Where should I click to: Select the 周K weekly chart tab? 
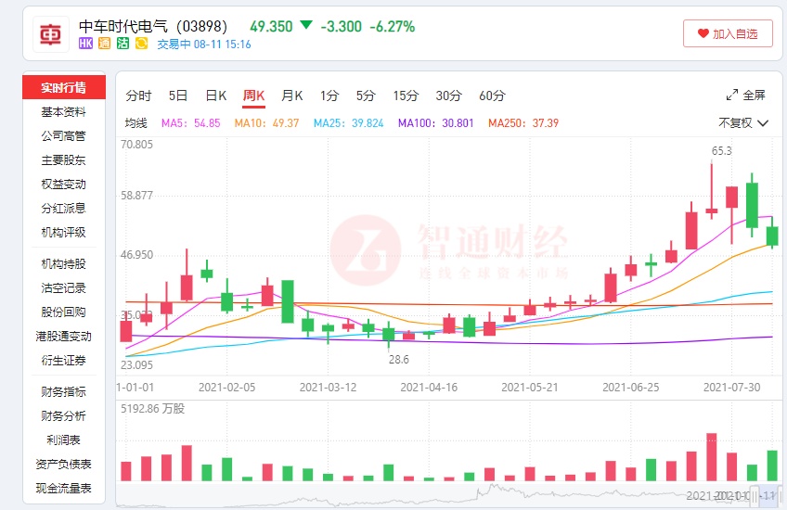[254, 96]
